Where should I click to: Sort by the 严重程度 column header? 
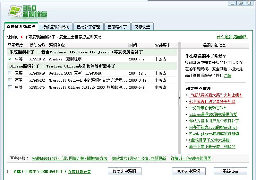(16, 45)
